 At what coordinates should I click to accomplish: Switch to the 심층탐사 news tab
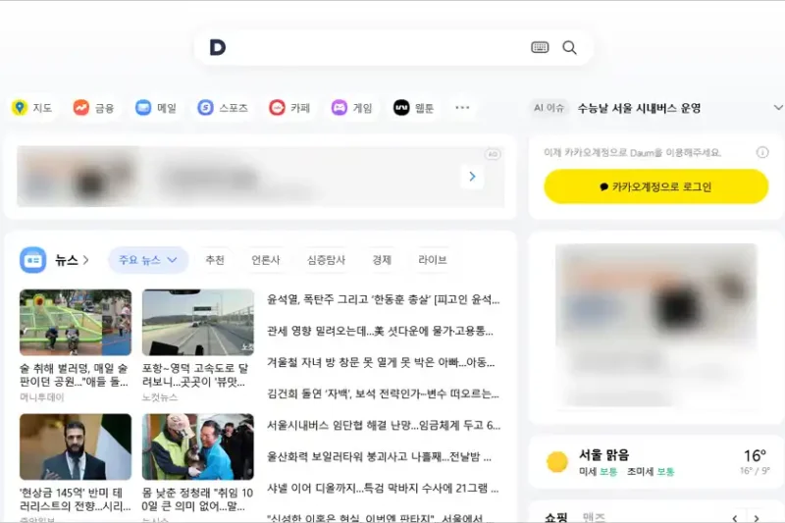pyautogui.click(x=326, y=260)
